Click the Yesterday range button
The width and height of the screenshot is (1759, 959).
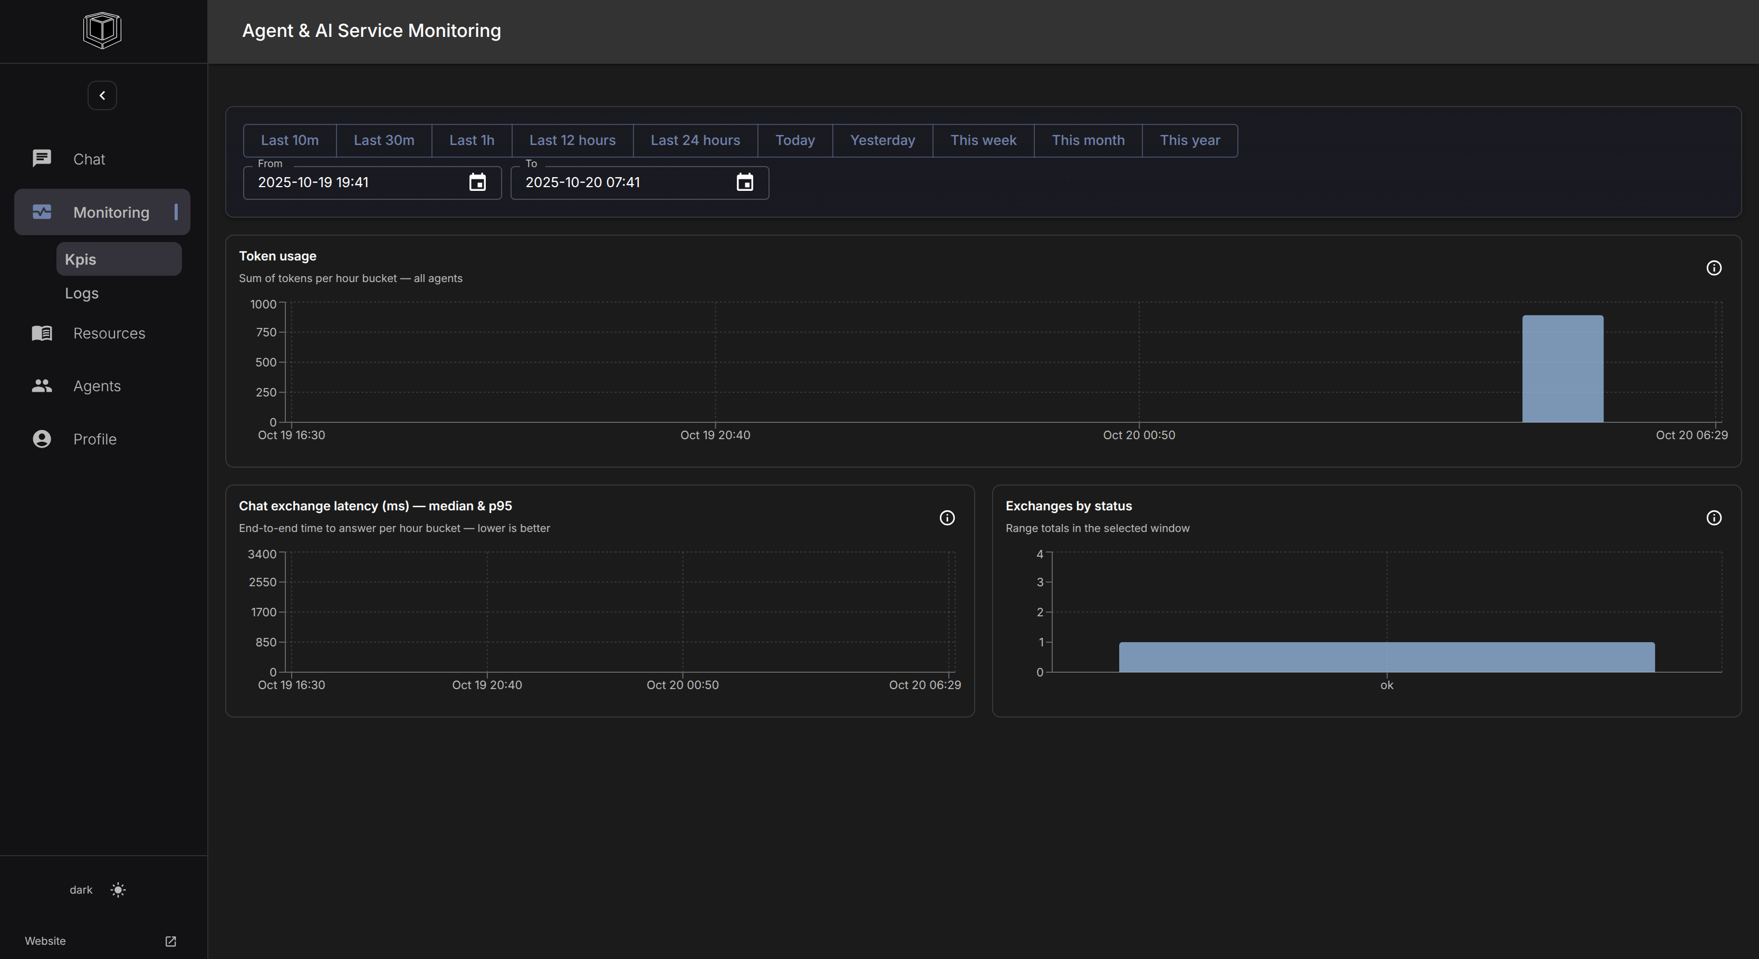881,141
